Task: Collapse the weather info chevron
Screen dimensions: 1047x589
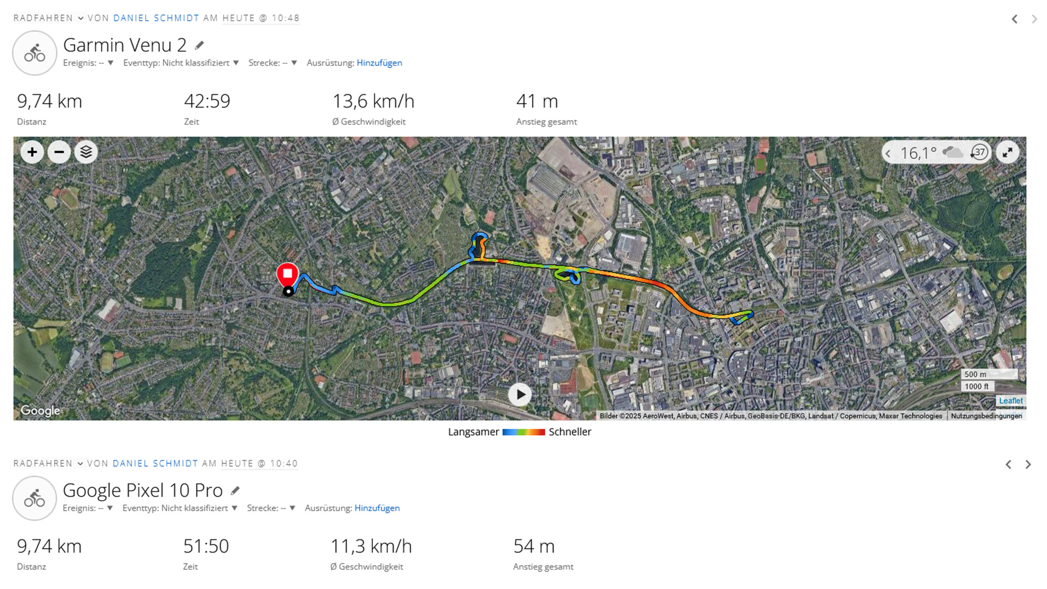Action: pyautogui.click(x=888, y=153)
